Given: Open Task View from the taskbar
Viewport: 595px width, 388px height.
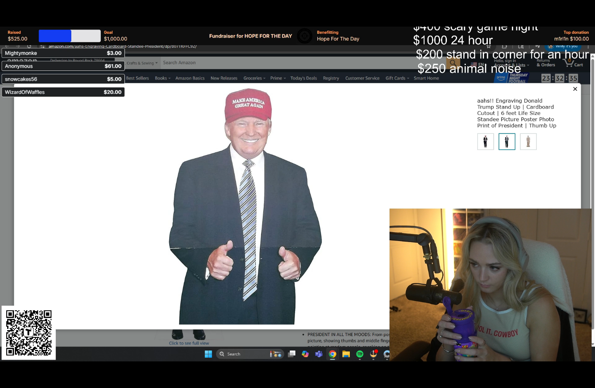Looking at the screenshot, I should pyautogui.click(x=292, y=354).
